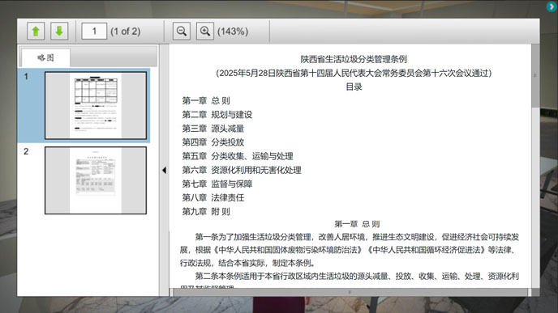This screenshot has width=558, height=313.
Task: Click the line 第六章 资源化利用和无害化处理
Action: pyautogui.click(x=242, y=170)
